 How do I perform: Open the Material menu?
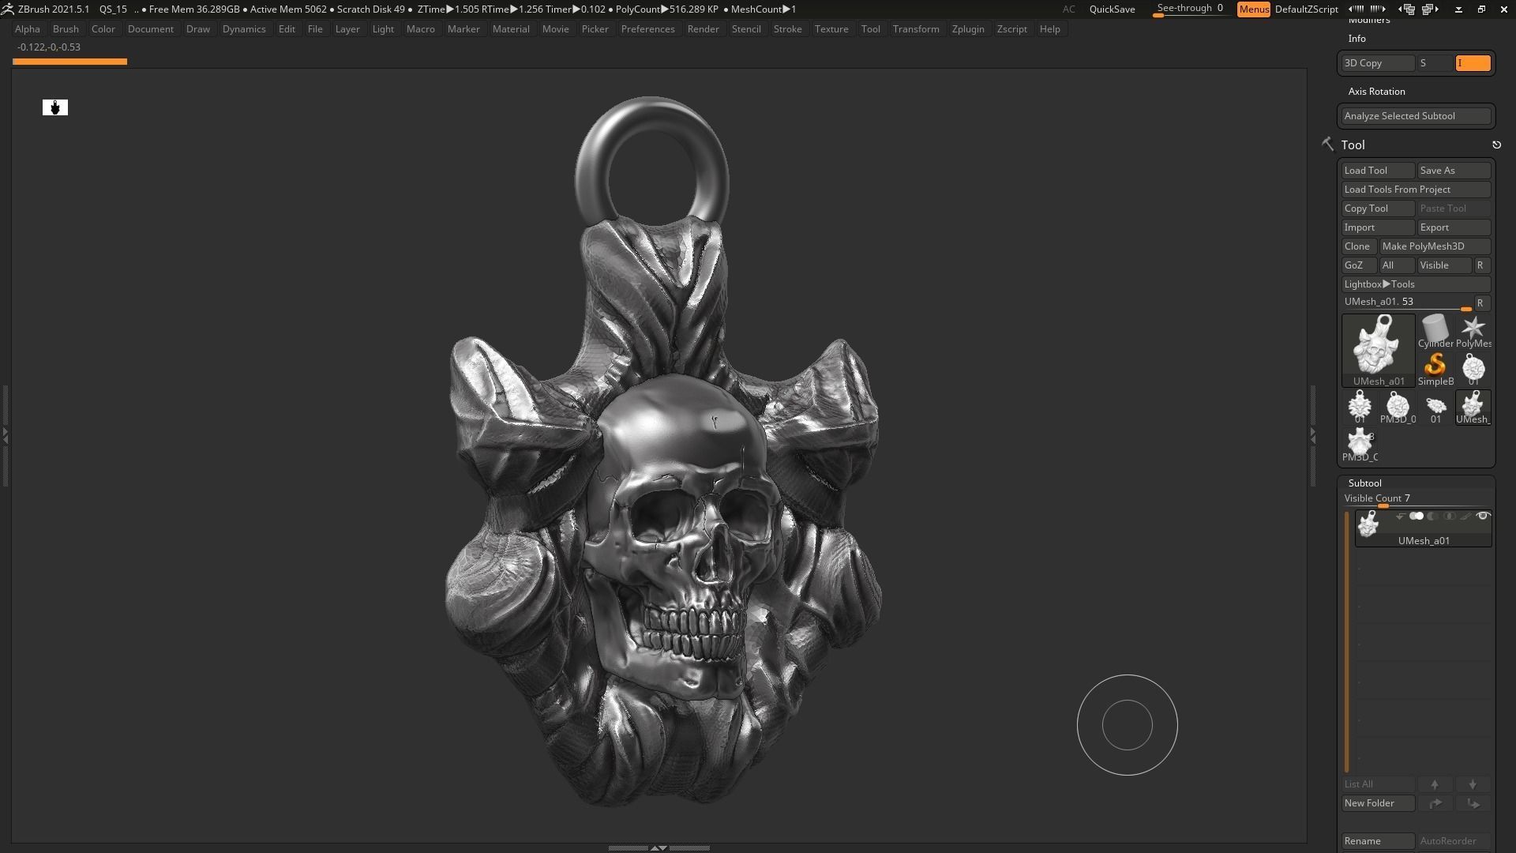pyautogui.click(x=511, y=29)
